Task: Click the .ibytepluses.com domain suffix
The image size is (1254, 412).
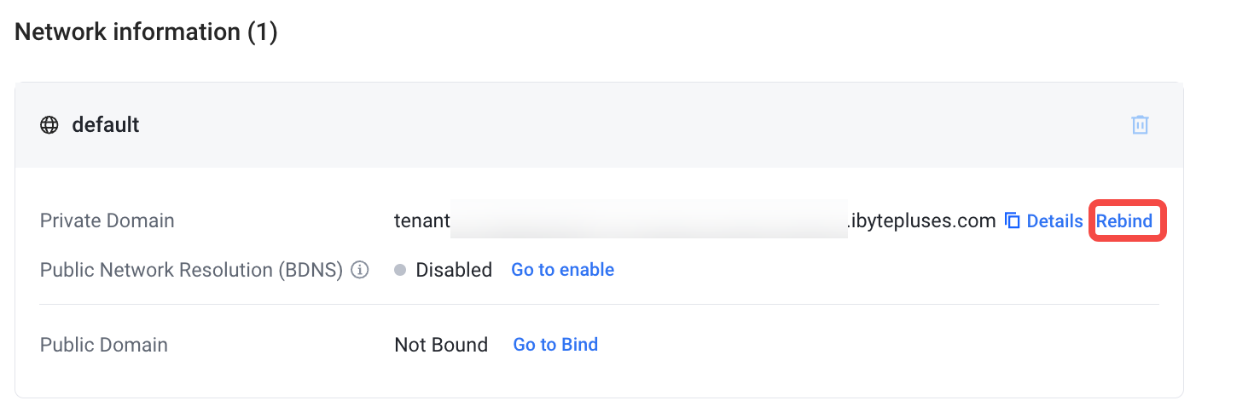Action: coord(921,221)
